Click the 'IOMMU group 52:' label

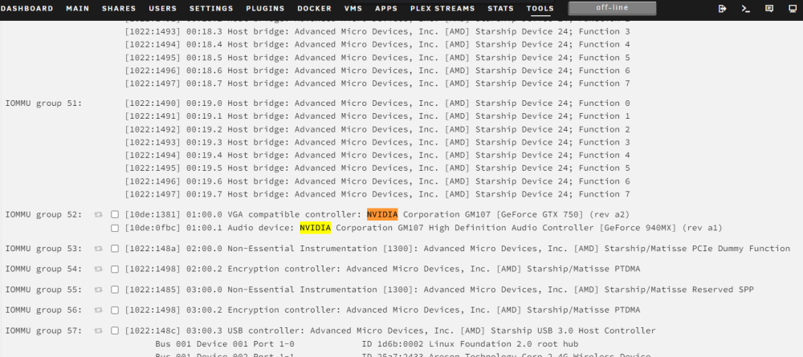(43, 215)
